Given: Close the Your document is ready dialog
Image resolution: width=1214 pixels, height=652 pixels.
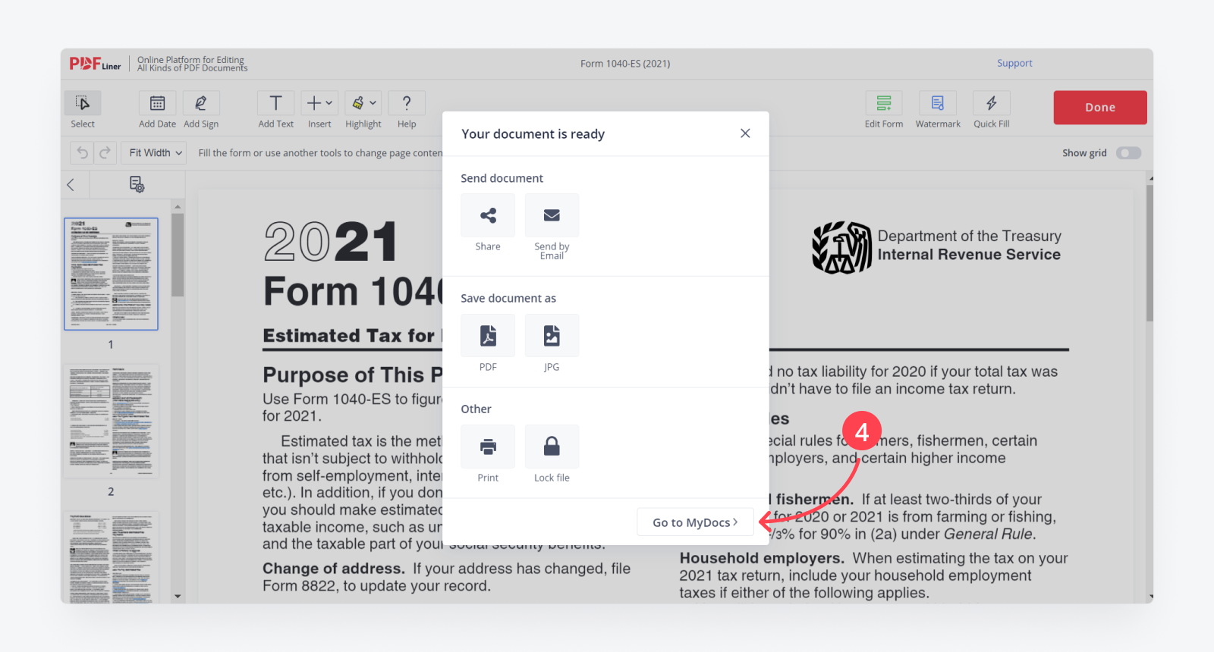Looking at the screenshot, I should point(745,133).
